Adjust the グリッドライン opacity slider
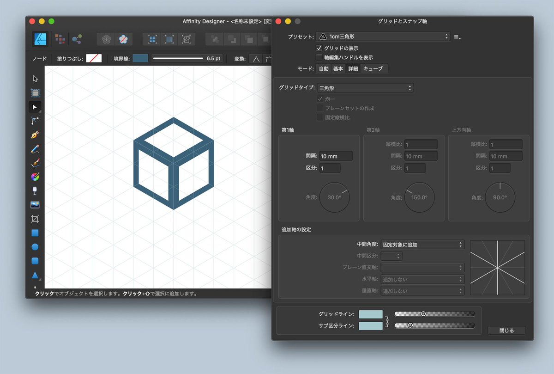 (x=434, y=314)
